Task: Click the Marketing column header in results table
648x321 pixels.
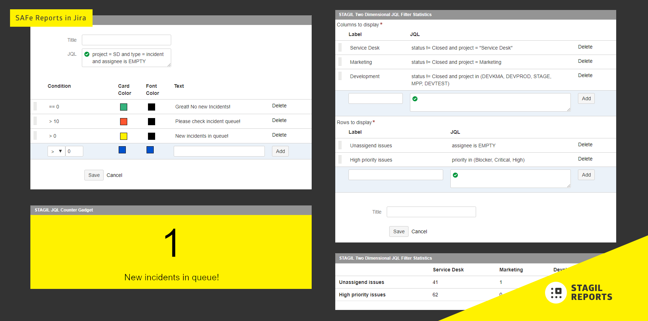Action: 511,270
